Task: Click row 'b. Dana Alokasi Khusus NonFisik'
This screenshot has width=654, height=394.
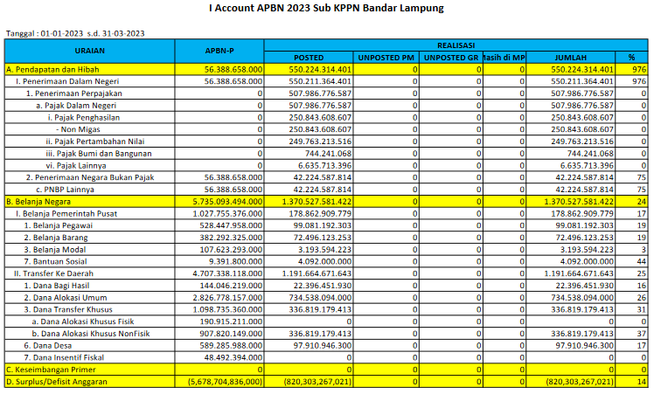Action: (326, 334)
